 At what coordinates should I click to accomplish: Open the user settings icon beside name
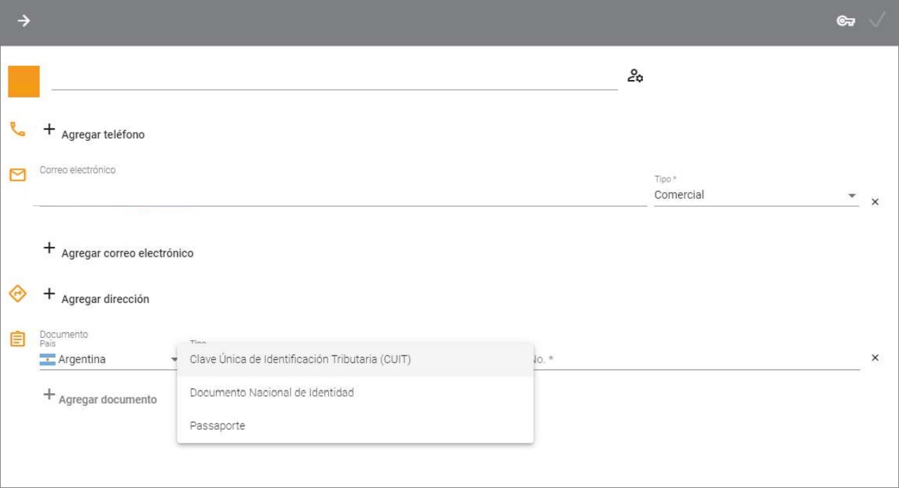pyautogui.click(x=635, y=76)
